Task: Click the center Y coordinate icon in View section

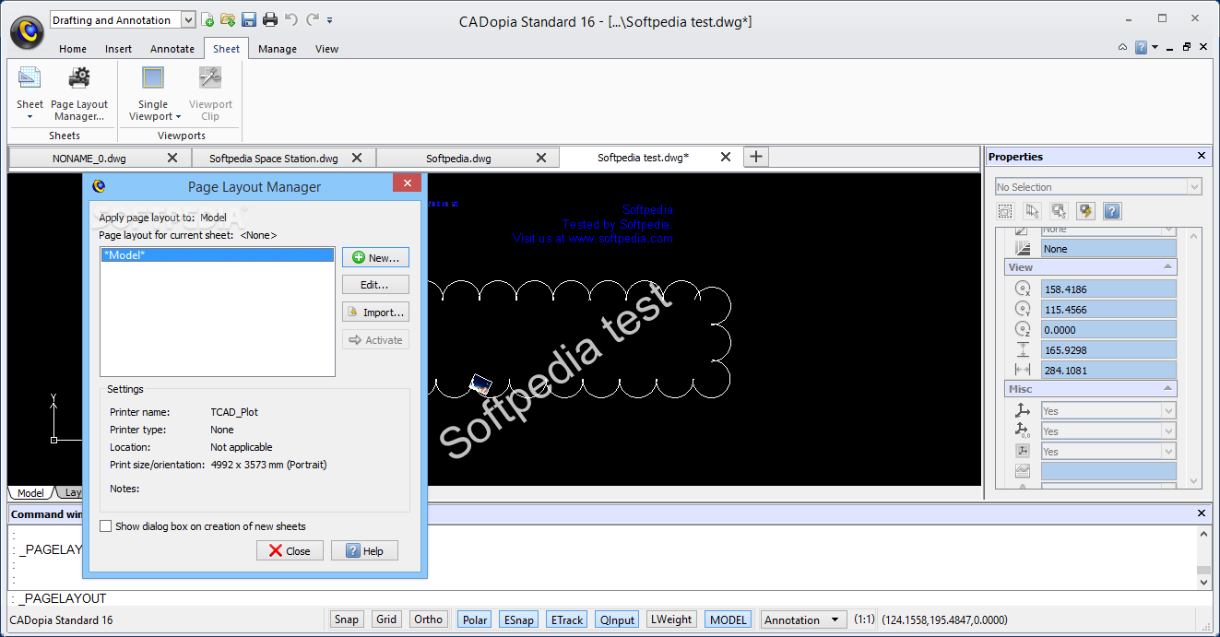Action: pos(1022,309)
